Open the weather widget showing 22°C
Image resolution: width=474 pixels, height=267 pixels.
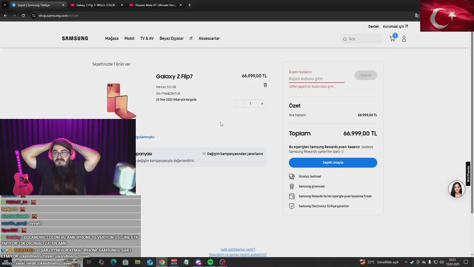(x=379, y=262)
